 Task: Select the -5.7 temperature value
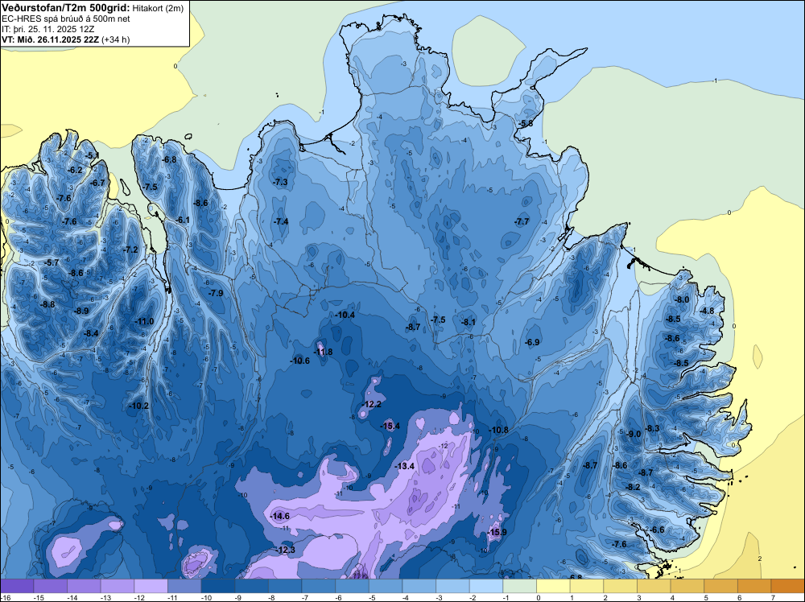pos(52,262)
